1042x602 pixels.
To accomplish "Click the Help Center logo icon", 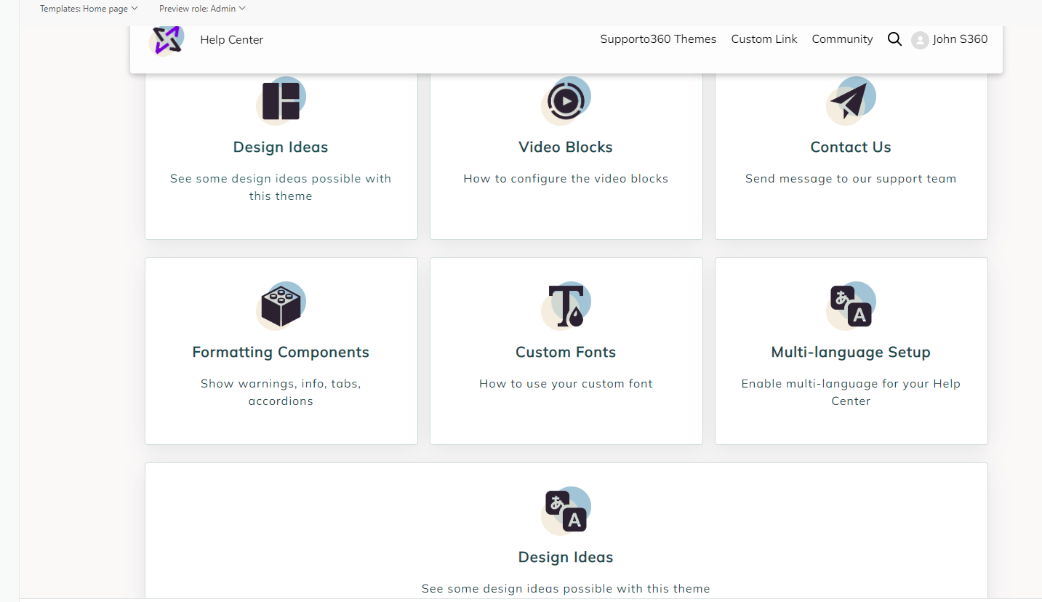I will click(x=167, y=39).
